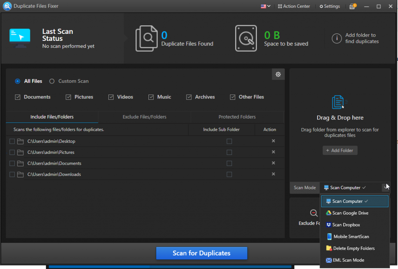The height and width of the screenshot is (269, 398).
Task: Choose Scan Google Drive option
Action: coord(354,213)
